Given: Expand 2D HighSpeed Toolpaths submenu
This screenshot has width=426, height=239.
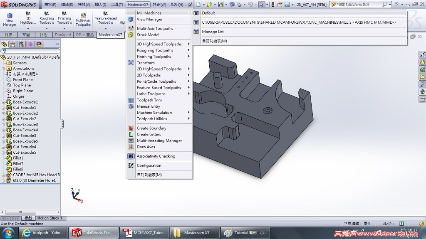Looking at the screenshot, I should click(160, 69).
